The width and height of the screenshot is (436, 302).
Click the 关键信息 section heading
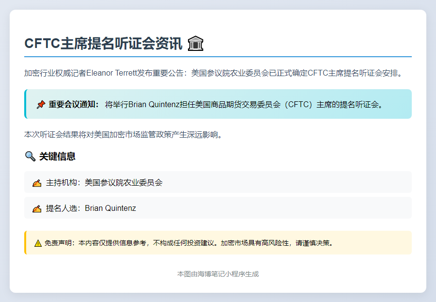57,156
